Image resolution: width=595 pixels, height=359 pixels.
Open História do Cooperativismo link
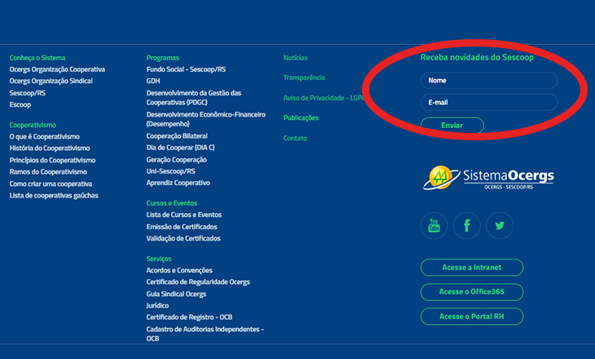(x=50, y=148)
